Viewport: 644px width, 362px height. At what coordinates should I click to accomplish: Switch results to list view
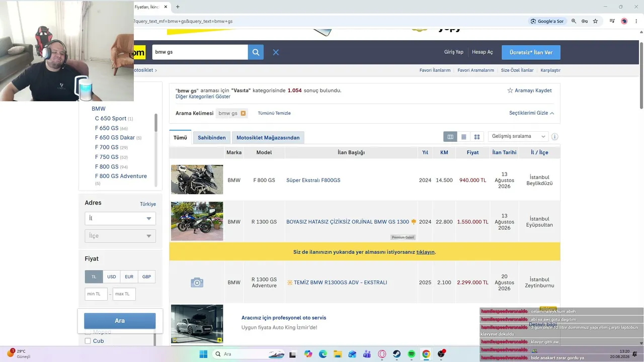pos(464,137)
